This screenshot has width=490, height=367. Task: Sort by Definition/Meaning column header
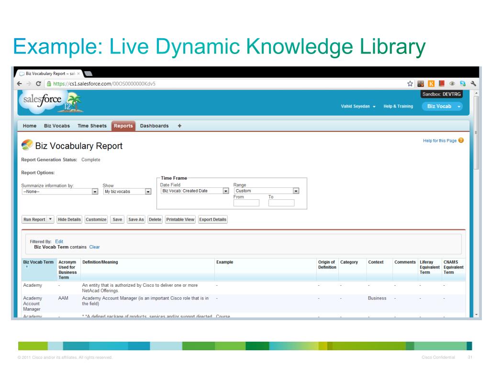click(100, 262)
